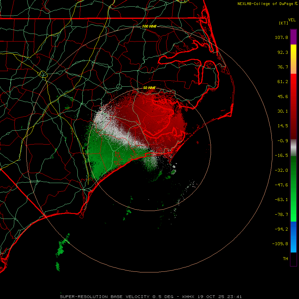Click the NEXLAB-College of DuPage label
Viewport: 299px width, 299px height.
pyautogui.click(x=265, y=4)
